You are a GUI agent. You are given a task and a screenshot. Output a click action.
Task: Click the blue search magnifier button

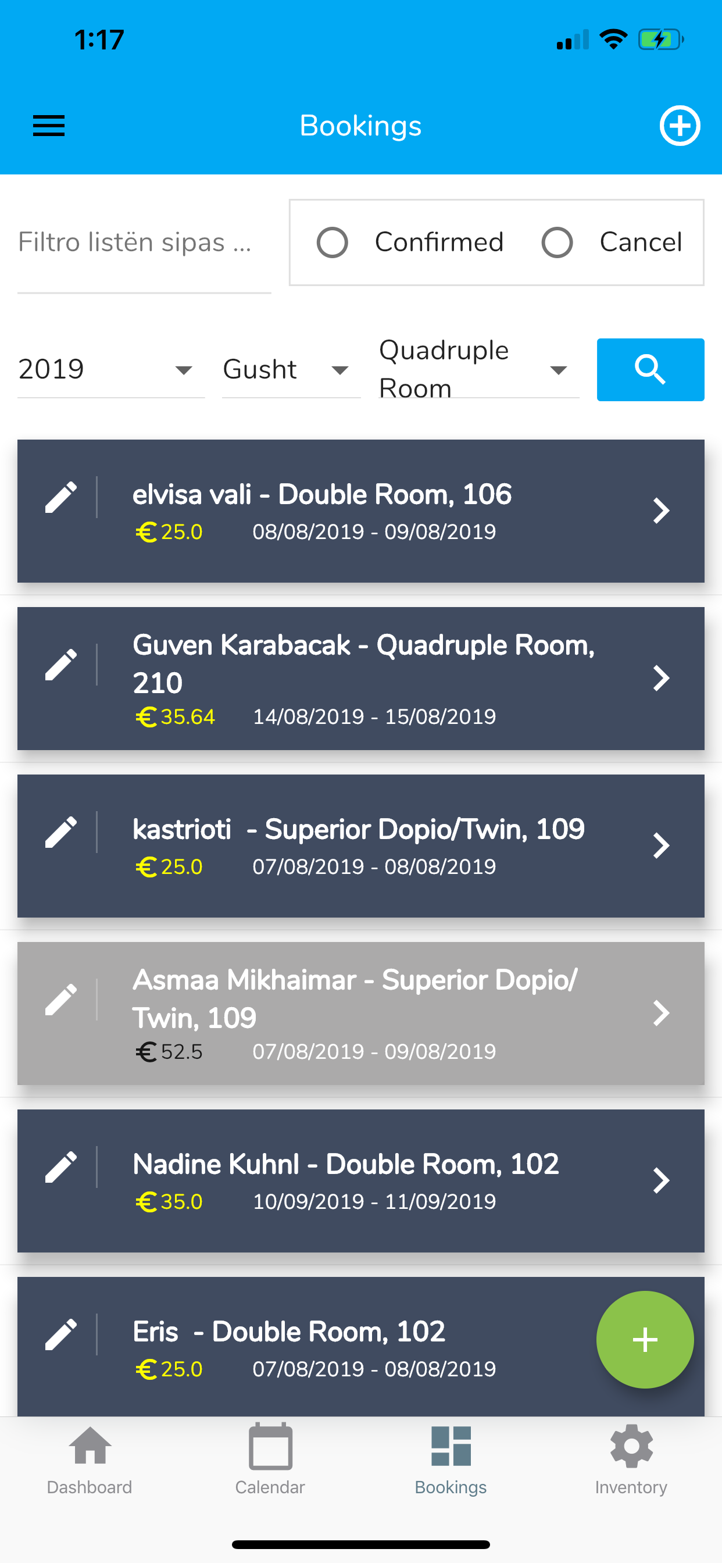coord(650,369)
